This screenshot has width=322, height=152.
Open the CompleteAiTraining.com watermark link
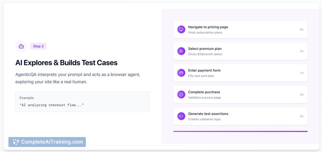click(47, 142)
